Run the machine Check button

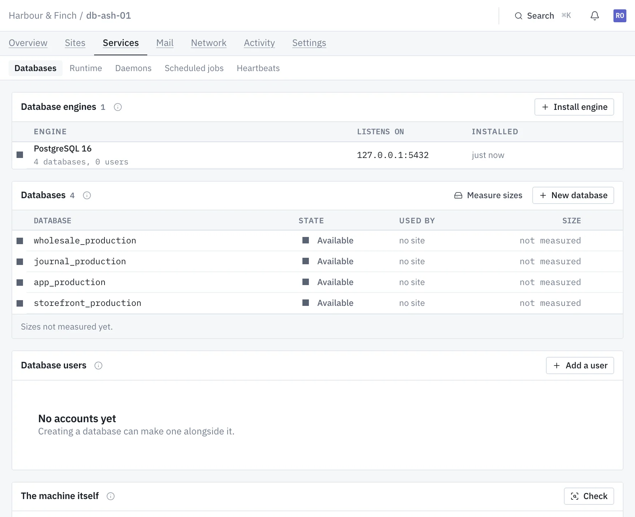point(589,496)
